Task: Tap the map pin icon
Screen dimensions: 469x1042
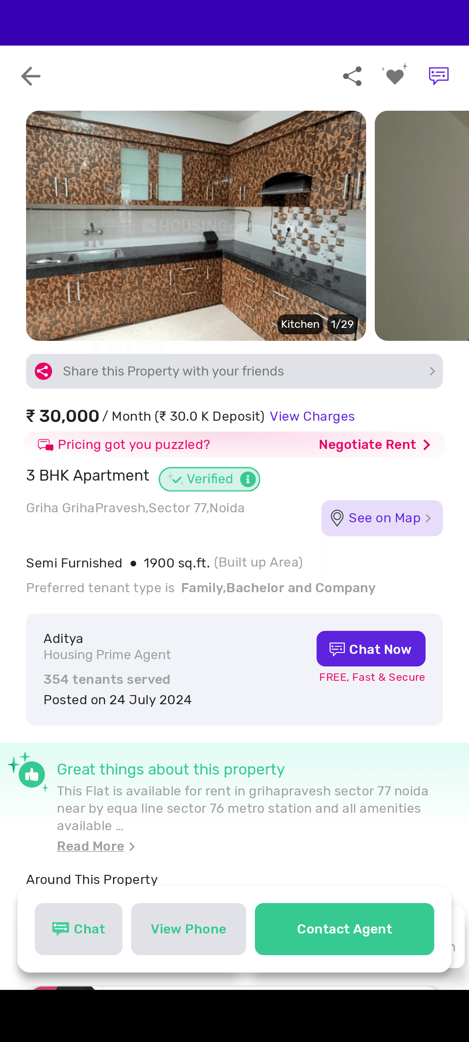Action: [x=337, y=518]
